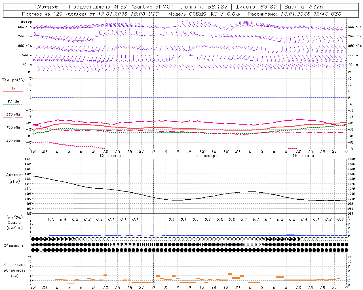Click the 'Давление' pressure panel label
This screenshot has height=290, width=363.
(15, 175)
